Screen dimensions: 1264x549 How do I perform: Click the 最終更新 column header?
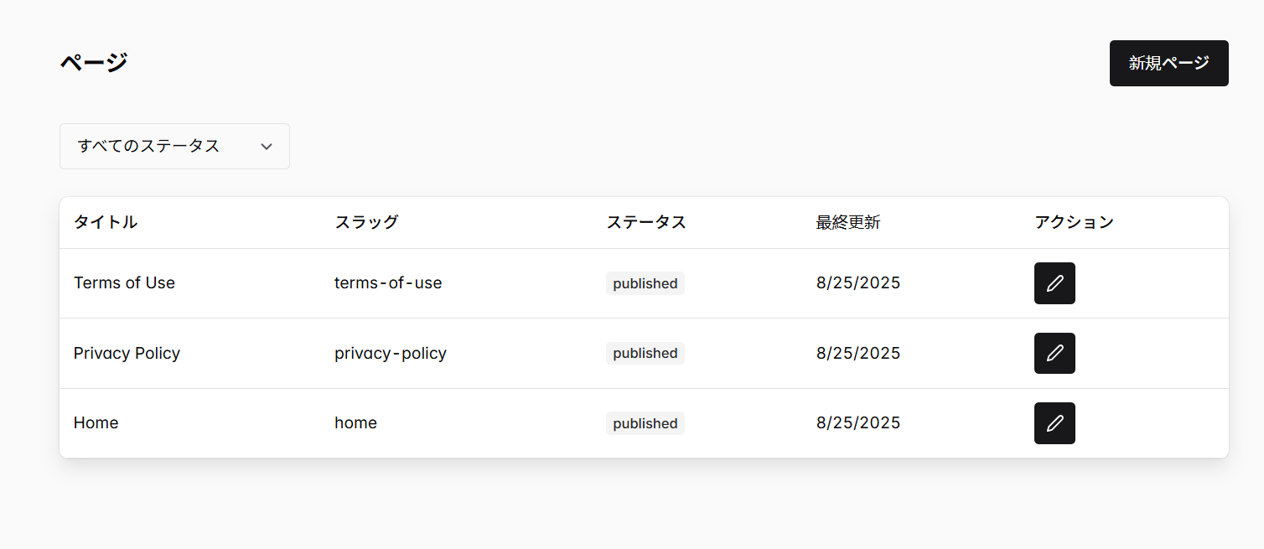coord(847,222)
